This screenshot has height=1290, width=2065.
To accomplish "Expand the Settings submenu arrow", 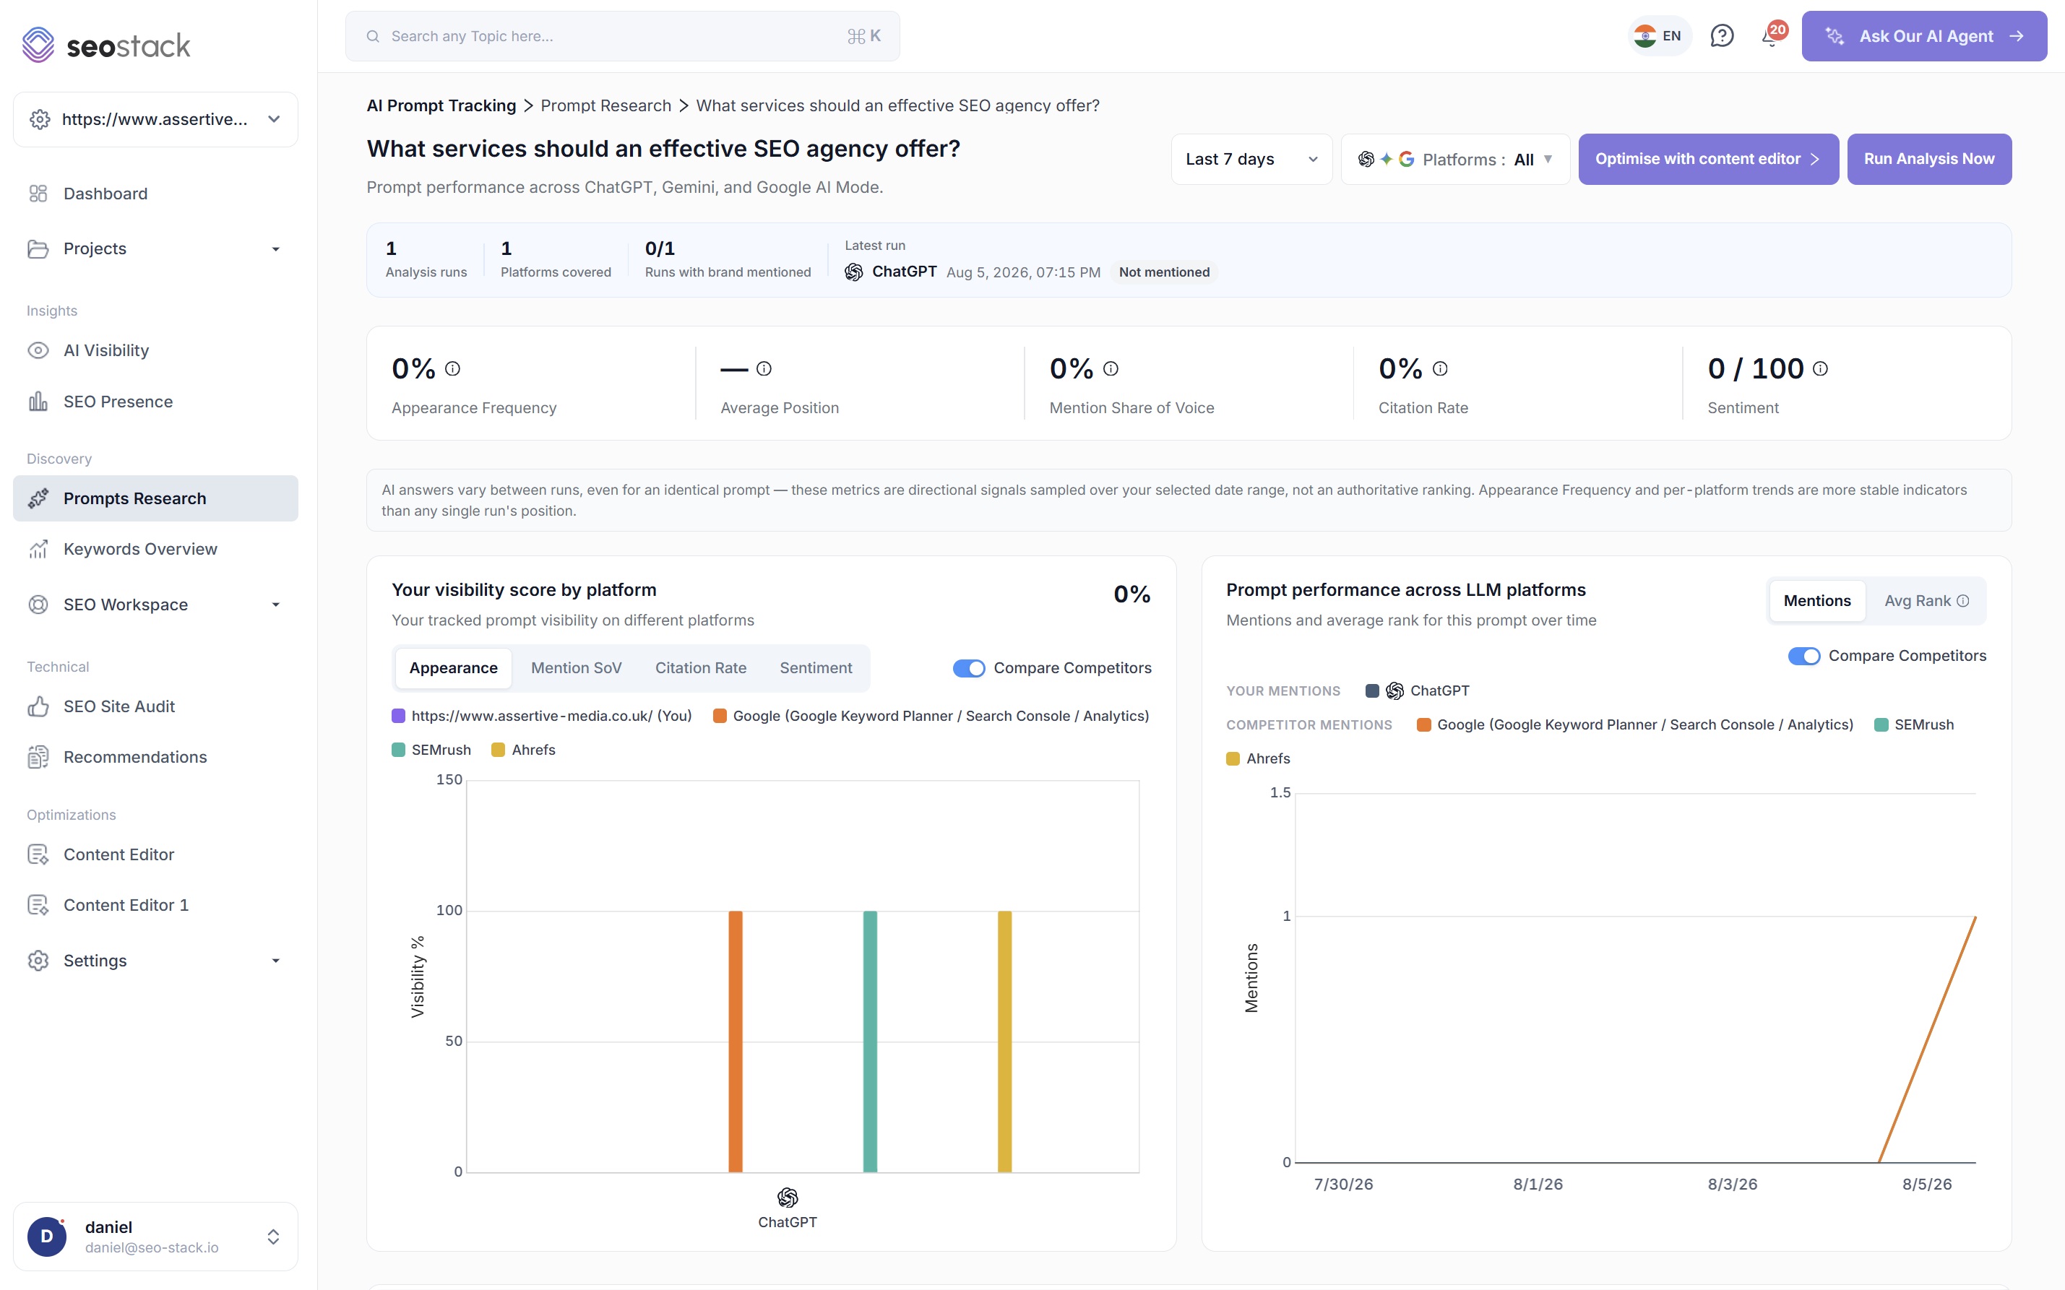I will point(275,961).
